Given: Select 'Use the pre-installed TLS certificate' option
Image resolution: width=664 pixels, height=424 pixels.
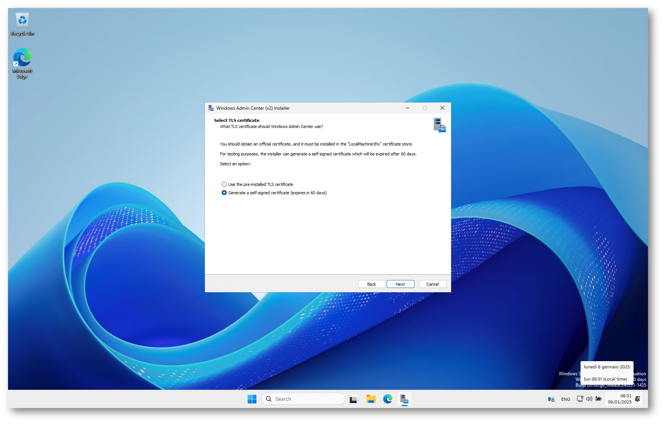Looking at the screenshot, I should point(258,184).
